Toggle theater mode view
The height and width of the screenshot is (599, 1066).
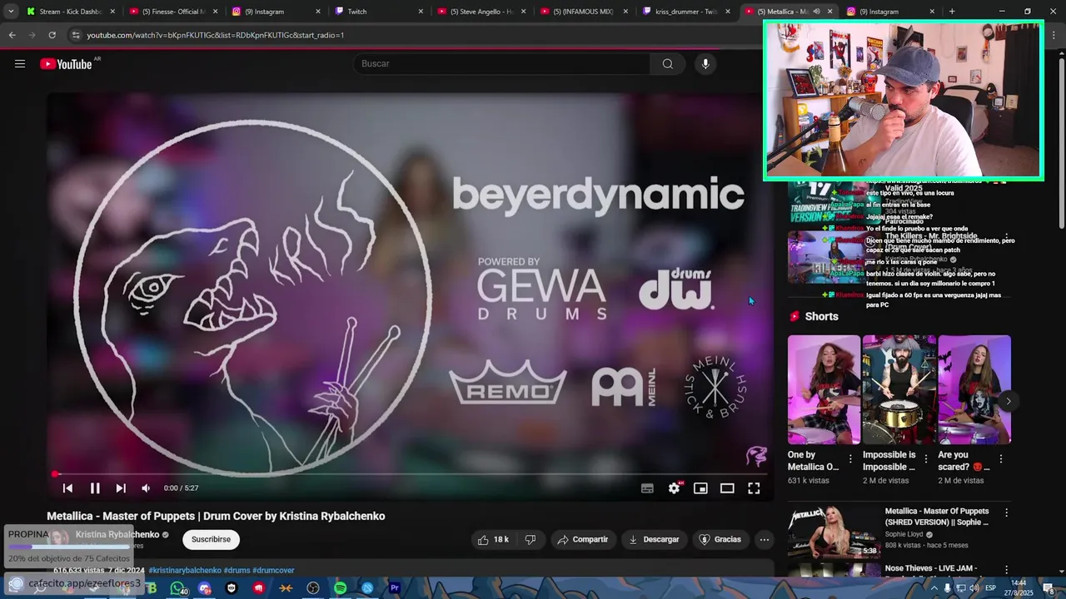[727, 488]
